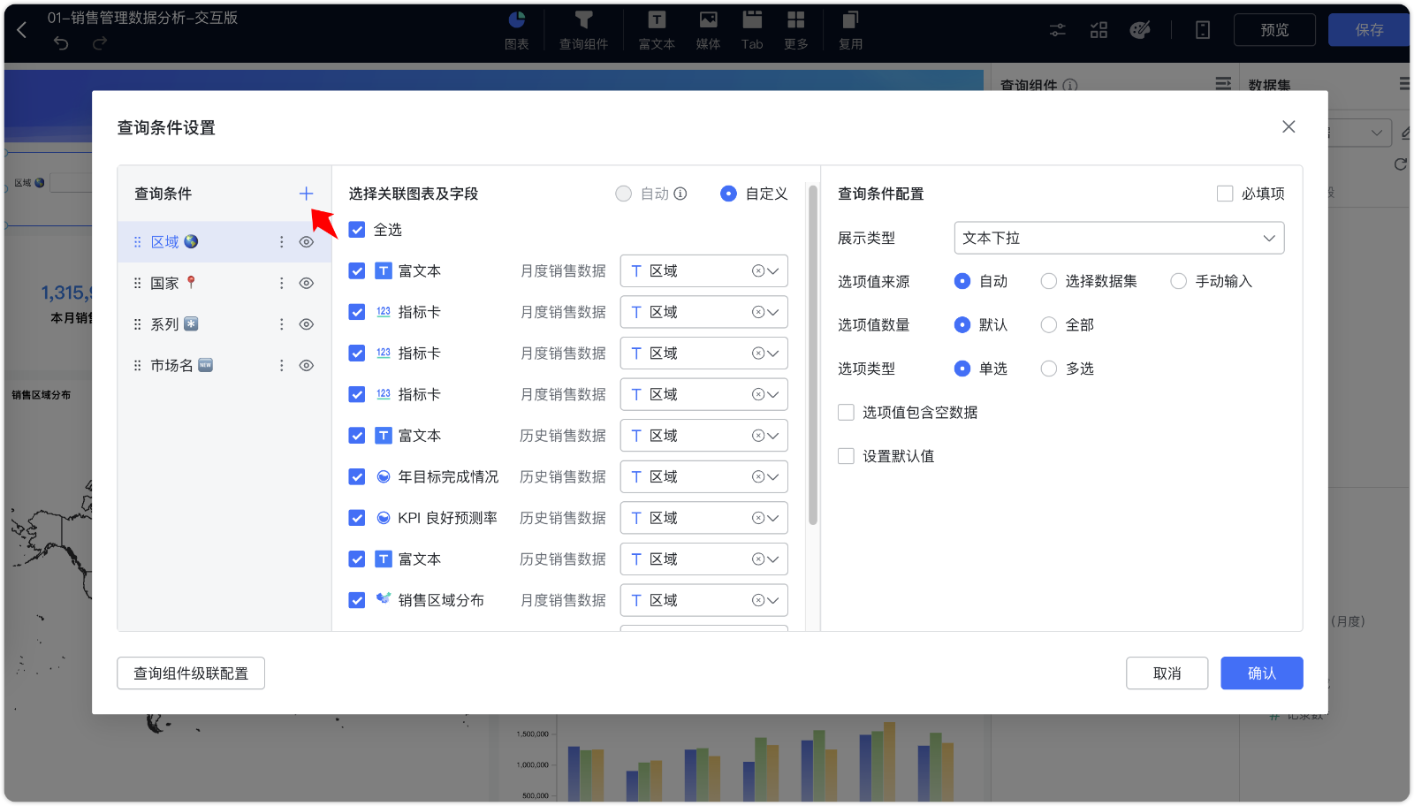
Task: Open the 更多 toolbar icon
Action: (796, 30)
